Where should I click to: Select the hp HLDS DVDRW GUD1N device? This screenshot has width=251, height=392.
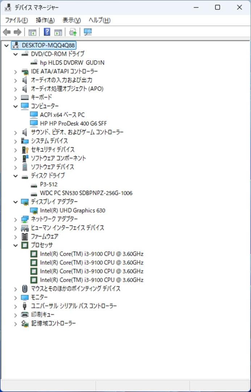72,63
